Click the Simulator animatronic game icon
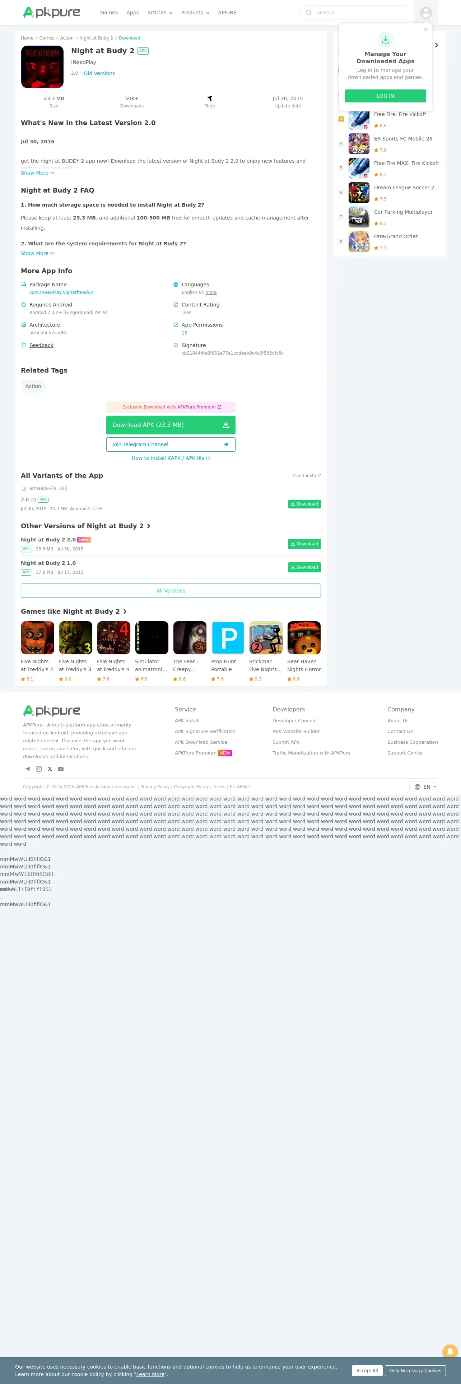 [152, 638]
